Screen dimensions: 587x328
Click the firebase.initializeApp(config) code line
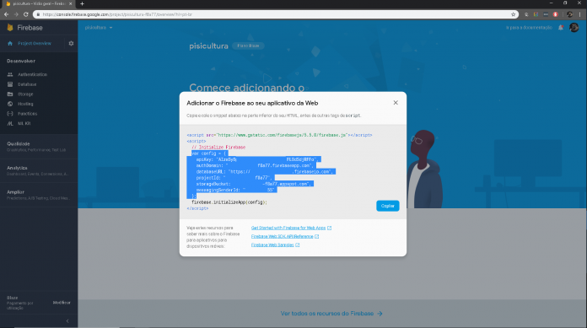(x=229, y=202)
